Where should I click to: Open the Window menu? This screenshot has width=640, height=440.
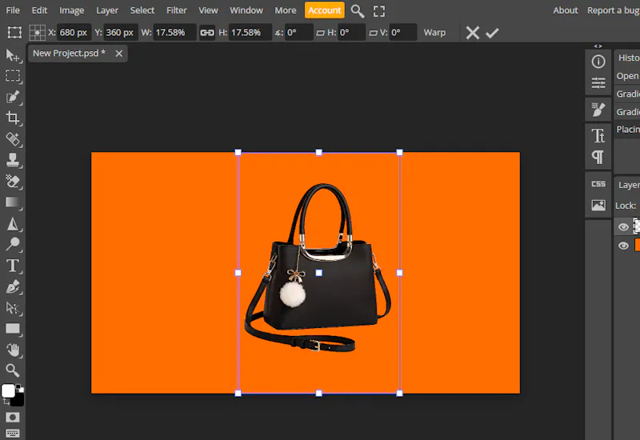click(x=246, y=10)
